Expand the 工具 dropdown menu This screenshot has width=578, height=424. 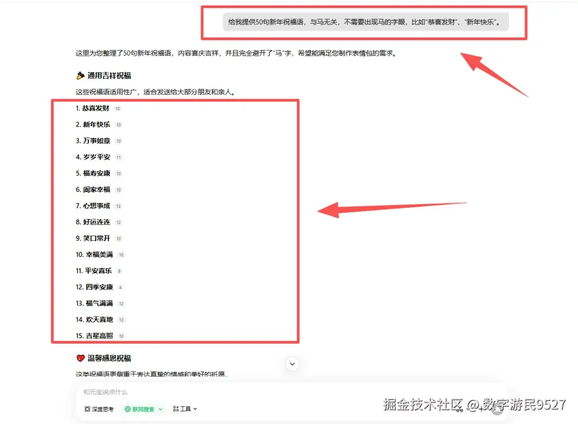tap(195, 408)
